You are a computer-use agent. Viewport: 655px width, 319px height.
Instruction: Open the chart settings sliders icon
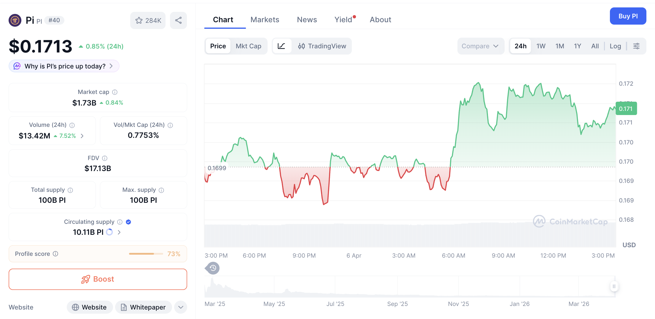pos(637,46)
